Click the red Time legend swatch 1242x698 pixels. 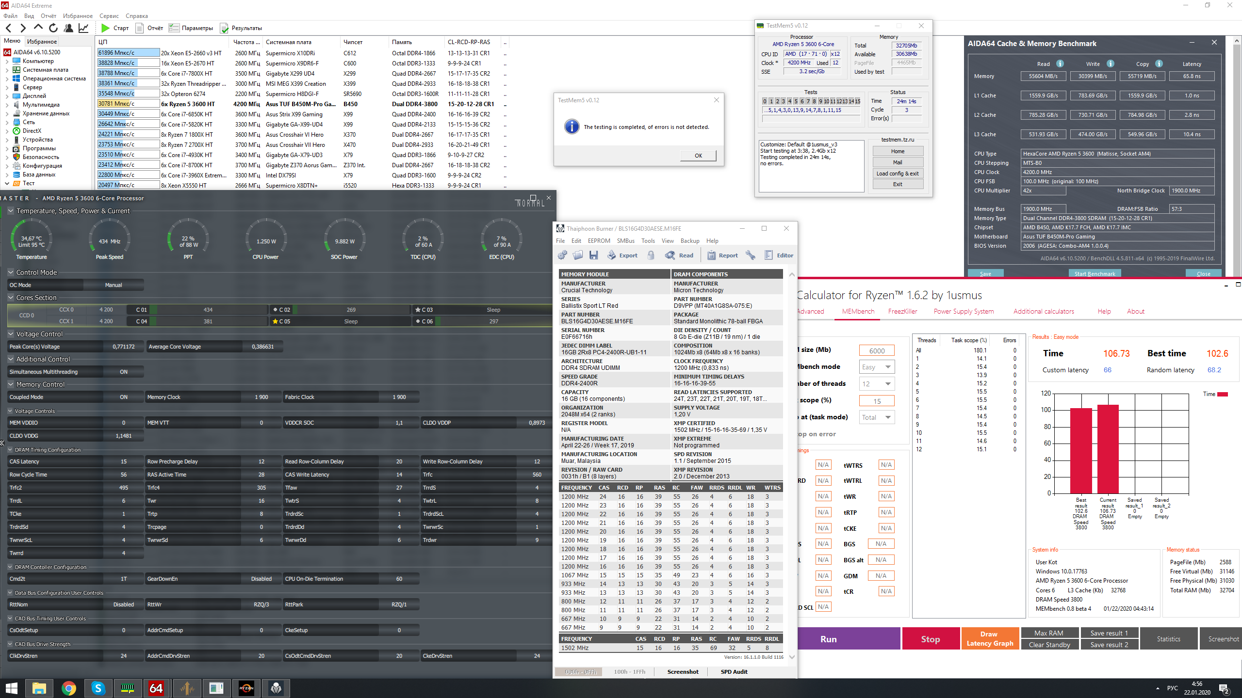click(1223, 394)
